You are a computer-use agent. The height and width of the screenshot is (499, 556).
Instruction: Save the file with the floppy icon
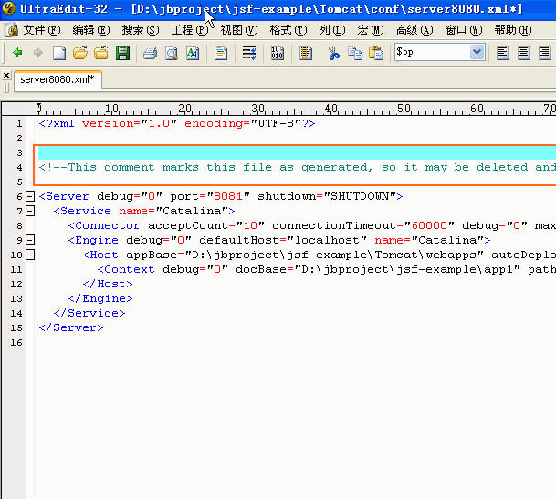(x=122, y=53)
